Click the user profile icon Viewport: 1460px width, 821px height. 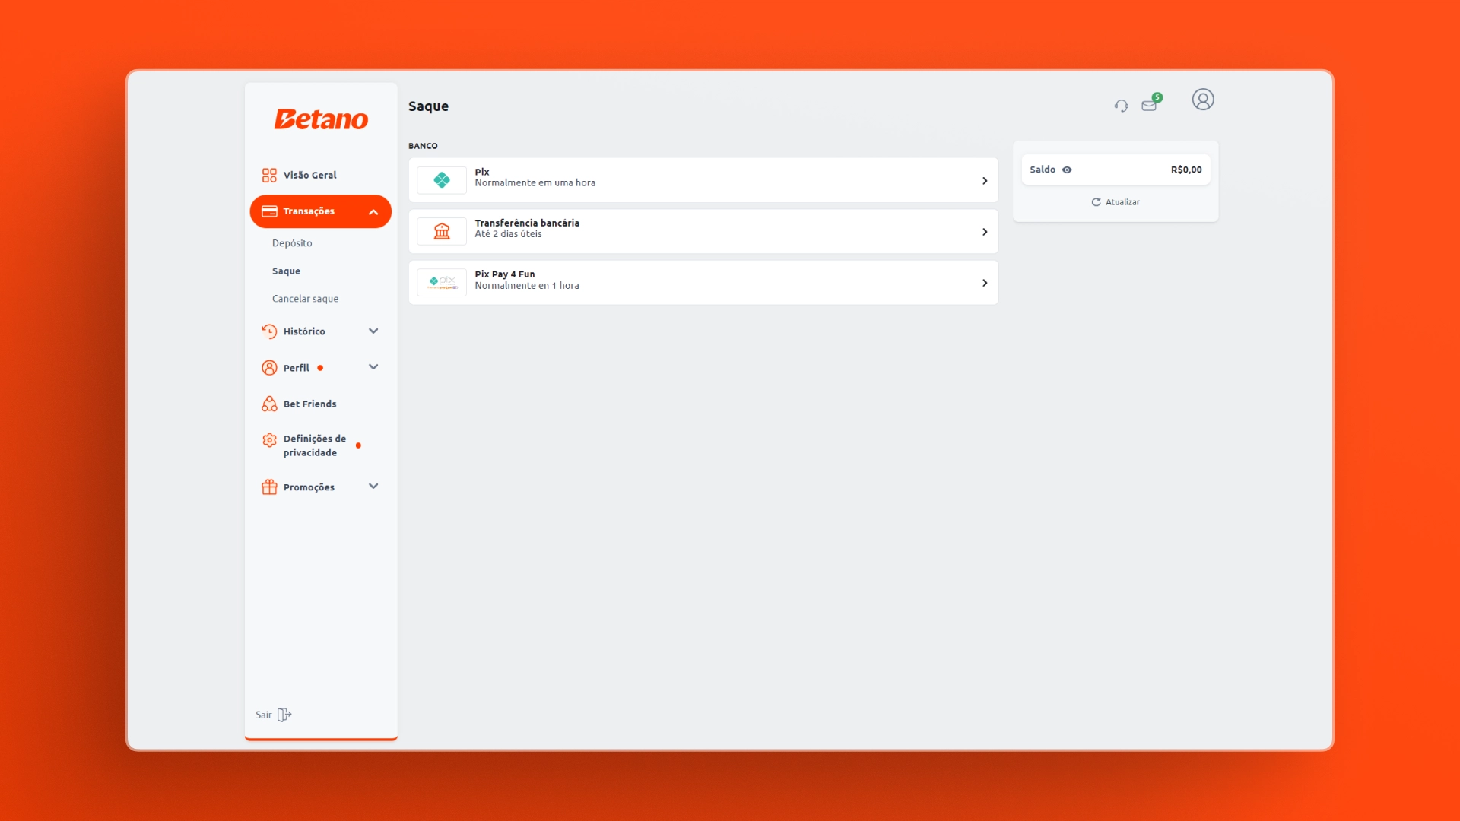[x=1202, y=100]
